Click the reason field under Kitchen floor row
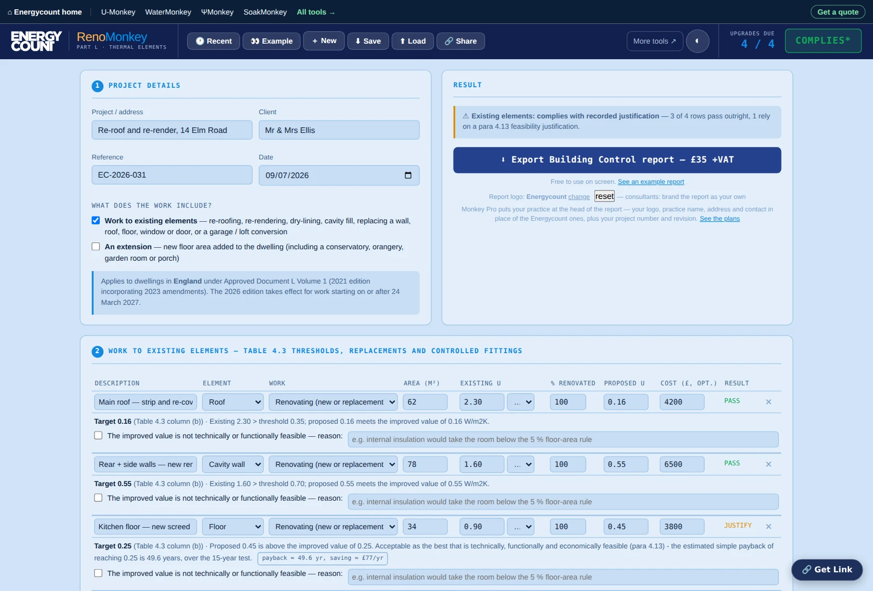The image size is (873, 591). 563,577
